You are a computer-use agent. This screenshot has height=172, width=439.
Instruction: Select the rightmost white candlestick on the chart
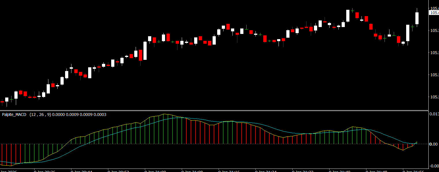click(x=417, y=18)
